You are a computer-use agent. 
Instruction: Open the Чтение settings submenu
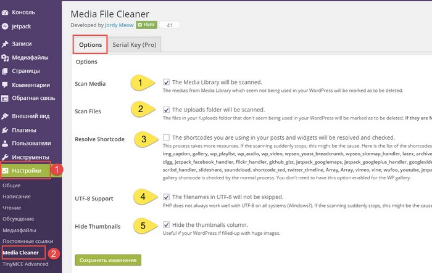click(x=12, y=208)
